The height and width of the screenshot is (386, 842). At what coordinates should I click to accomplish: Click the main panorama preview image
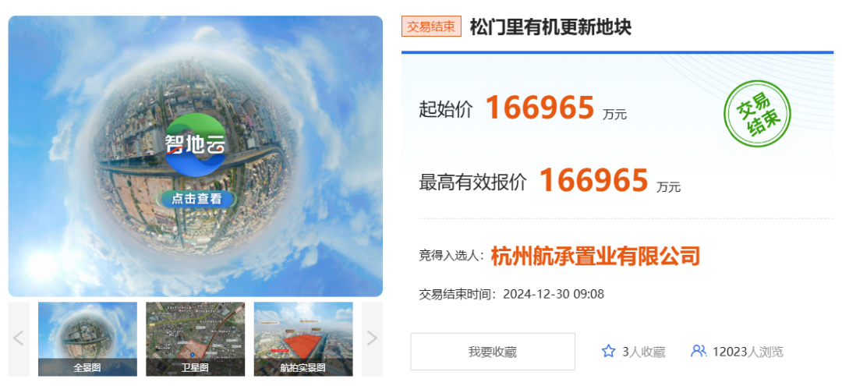[x=196, y=156]
